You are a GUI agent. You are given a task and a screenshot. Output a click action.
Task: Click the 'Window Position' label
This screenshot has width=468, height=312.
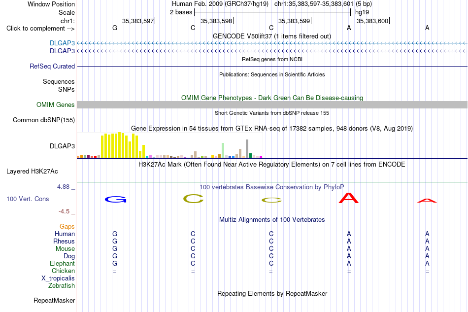tap(51, 4)
